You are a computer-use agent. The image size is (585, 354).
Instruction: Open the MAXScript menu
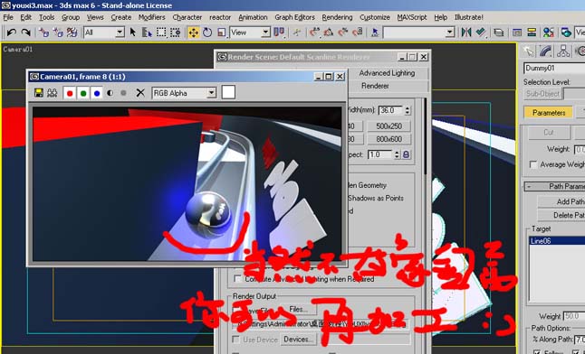(x=412, y=17)
